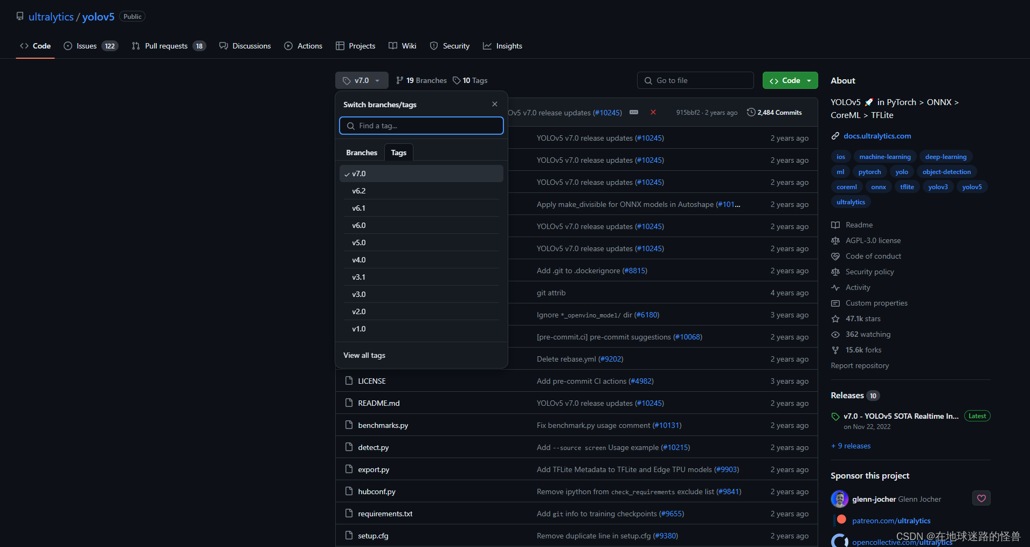
Task: Select tag v6.1 in the list
Action: [421, 208]
